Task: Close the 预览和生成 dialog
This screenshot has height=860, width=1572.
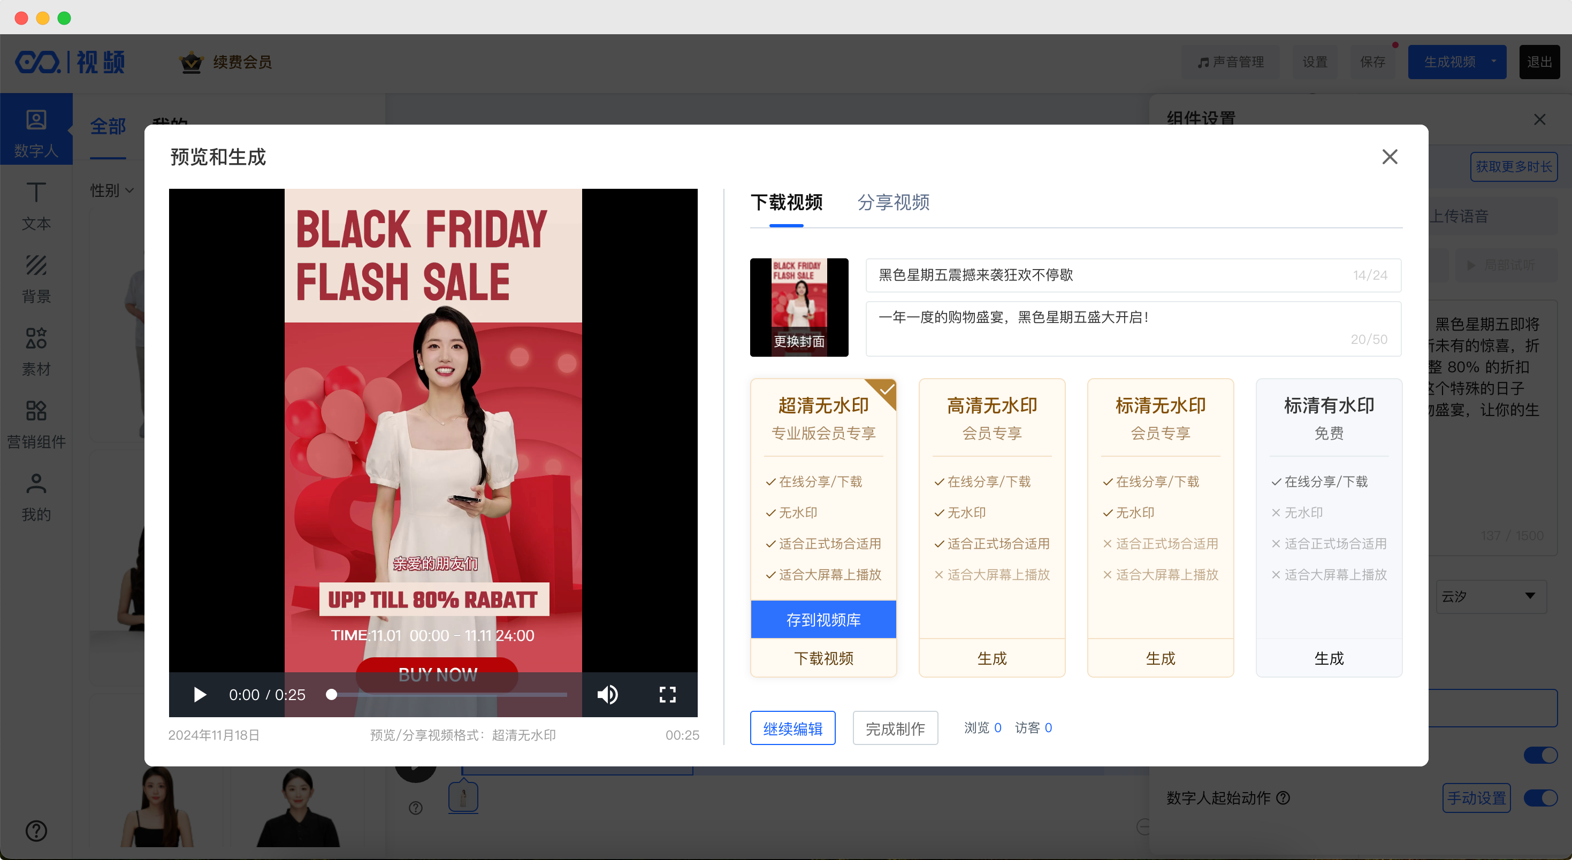Action: coord(1390,157)
